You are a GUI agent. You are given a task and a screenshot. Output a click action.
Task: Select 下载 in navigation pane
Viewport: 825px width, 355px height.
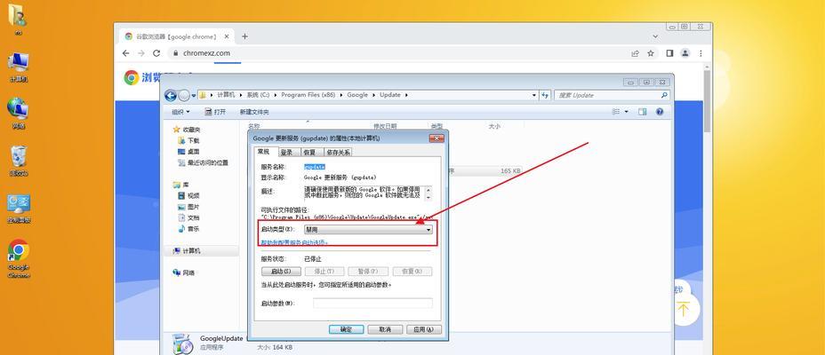tap(188, 140)
